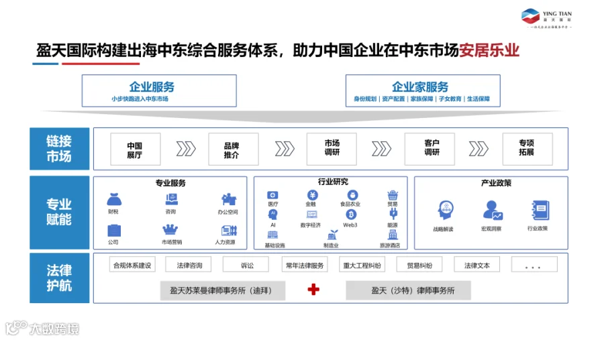
Task: Click the 产业政策 heading
Action: 496,183
